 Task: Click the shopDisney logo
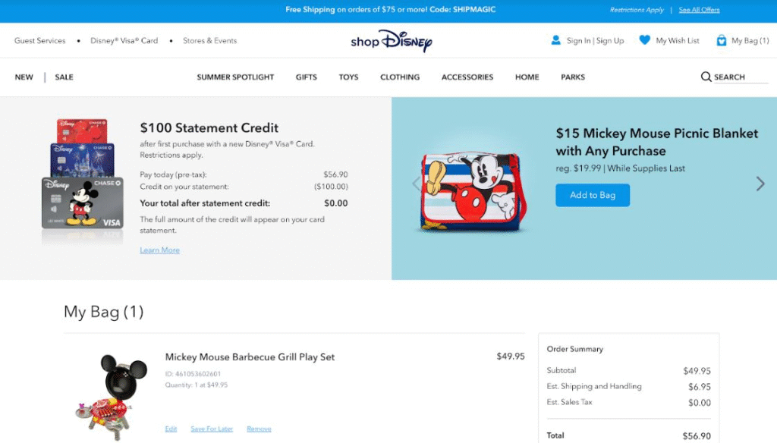tap(391, 41)
